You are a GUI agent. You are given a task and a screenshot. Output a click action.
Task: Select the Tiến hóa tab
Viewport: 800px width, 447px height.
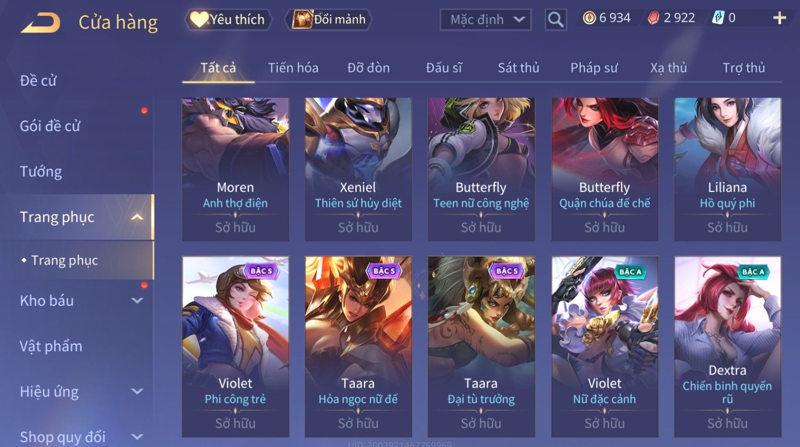293,68
